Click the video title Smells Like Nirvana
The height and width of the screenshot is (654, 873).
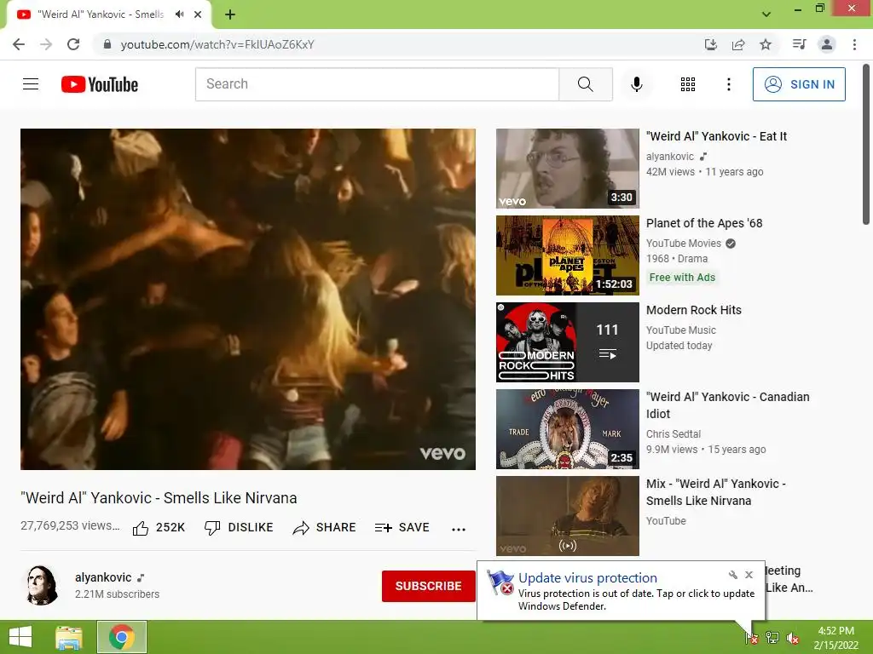pos(159,497)
